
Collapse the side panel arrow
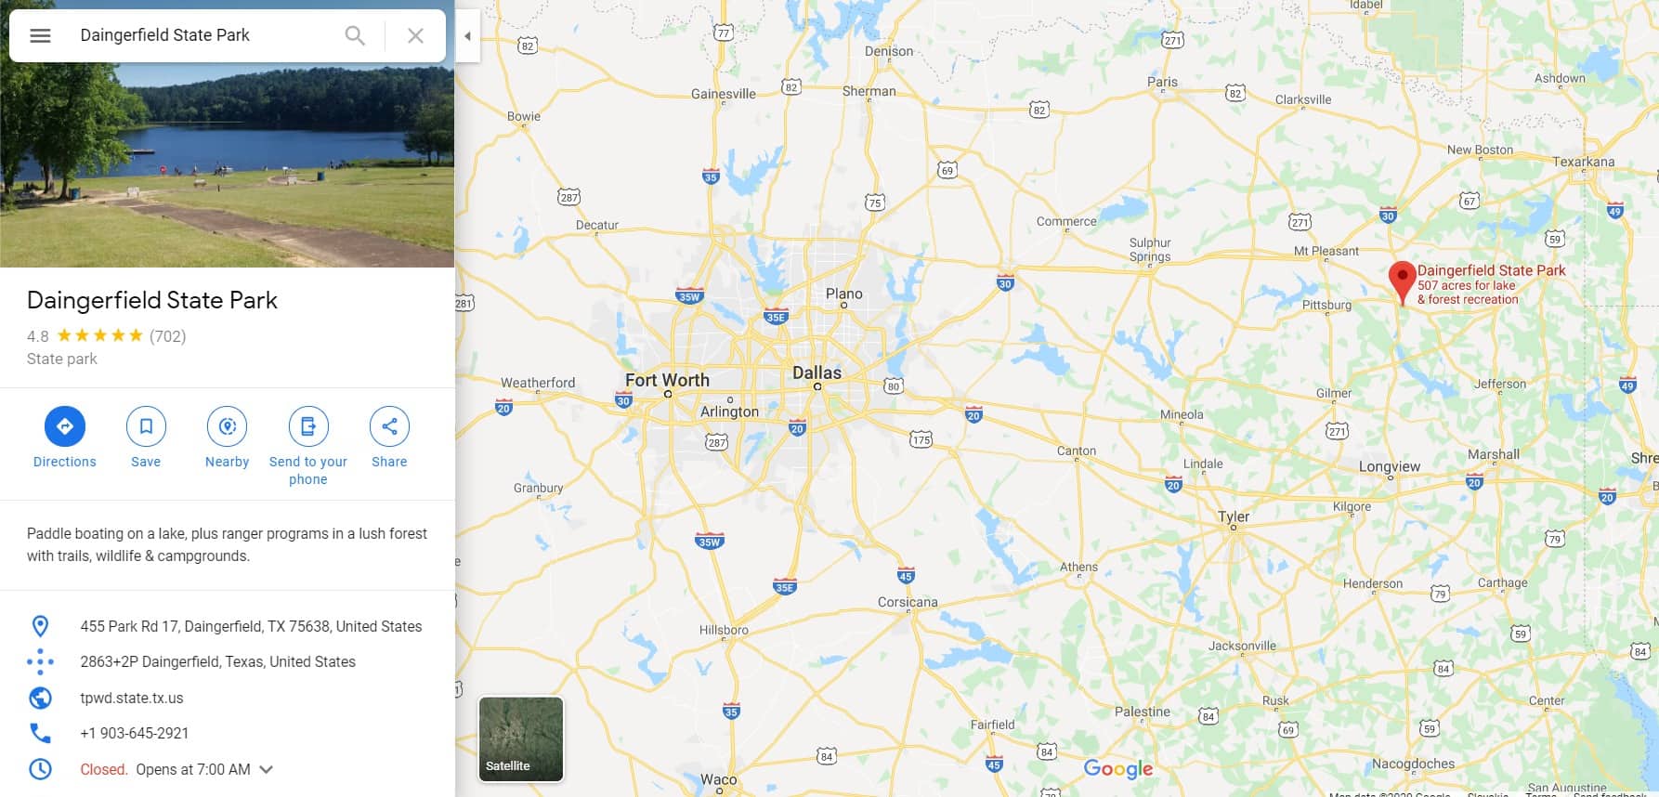click(467, 35)
